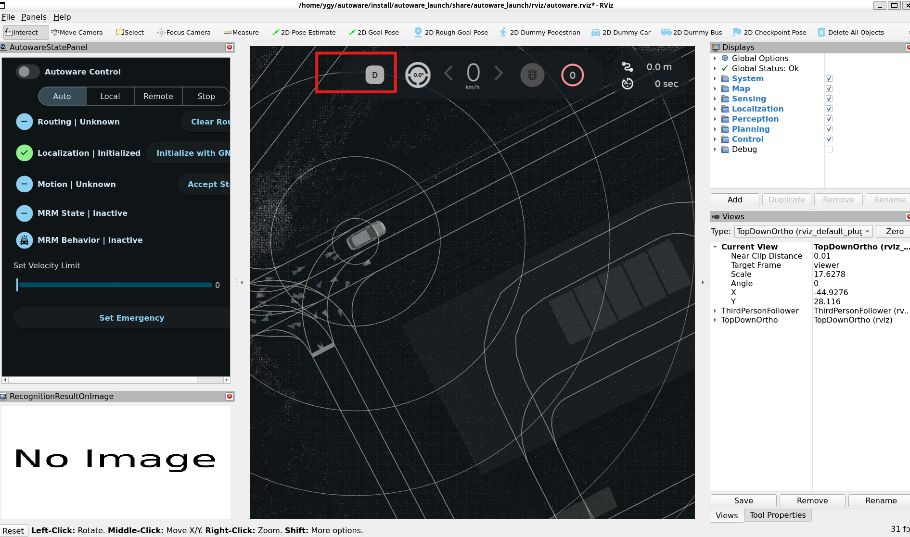Click the remaining distance route icon
The width and height of the screenshot is (910, 537).
(627, 67)
